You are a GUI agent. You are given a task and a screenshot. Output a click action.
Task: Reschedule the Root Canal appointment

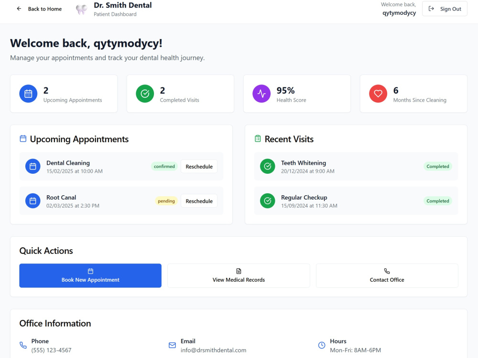(x=199, y=201)
